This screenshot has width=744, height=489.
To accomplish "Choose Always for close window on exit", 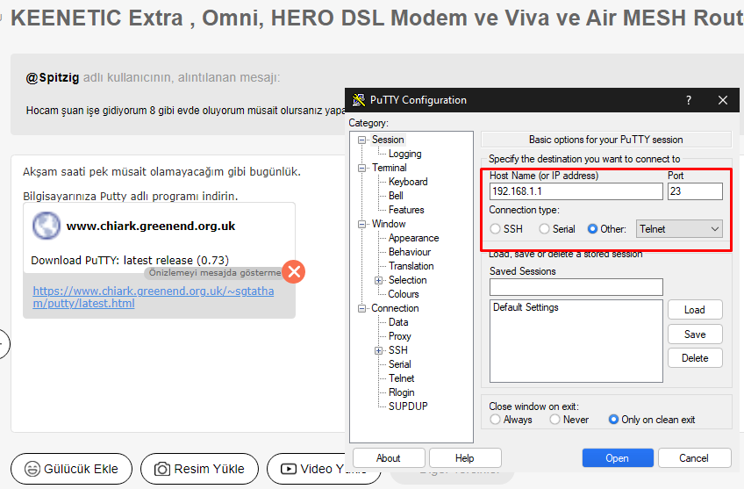I will pos(495,420).
